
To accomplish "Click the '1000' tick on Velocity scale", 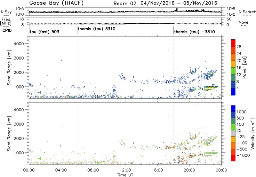I will pyautogui.click(x=242, y=112).
